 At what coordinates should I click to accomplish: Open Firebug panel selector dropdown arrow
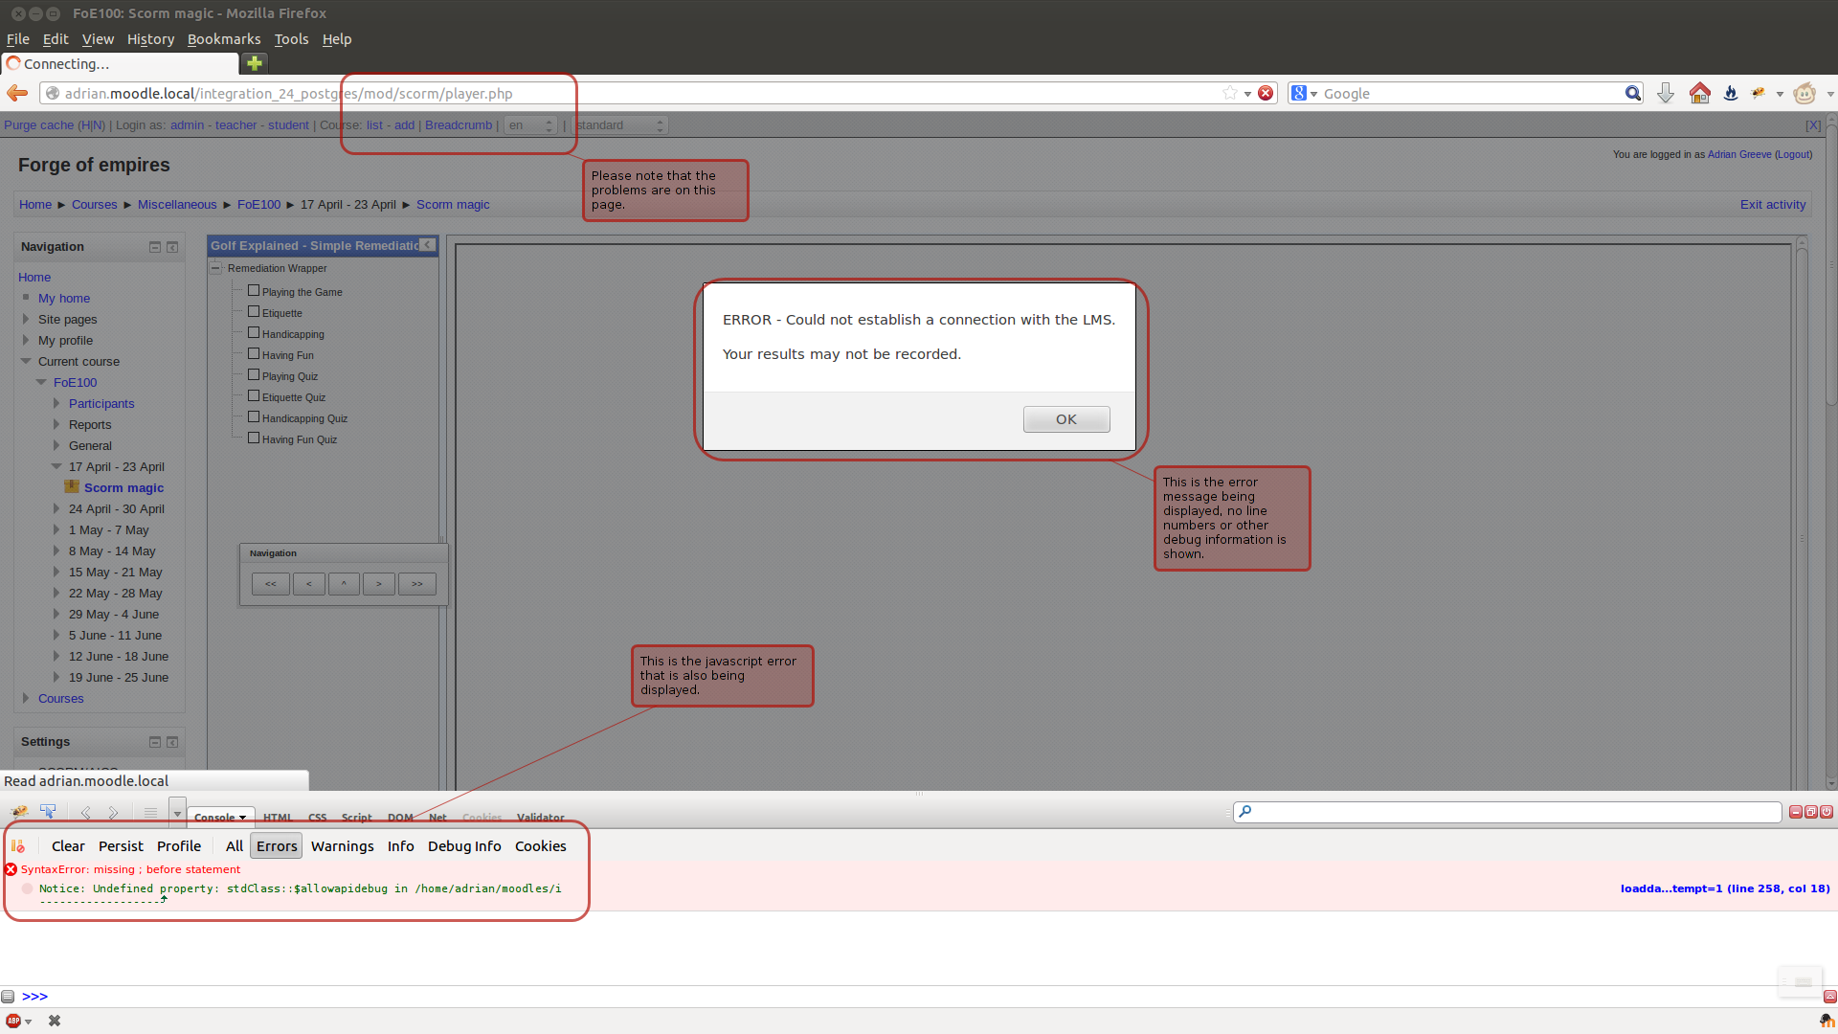tap(177, 812)
